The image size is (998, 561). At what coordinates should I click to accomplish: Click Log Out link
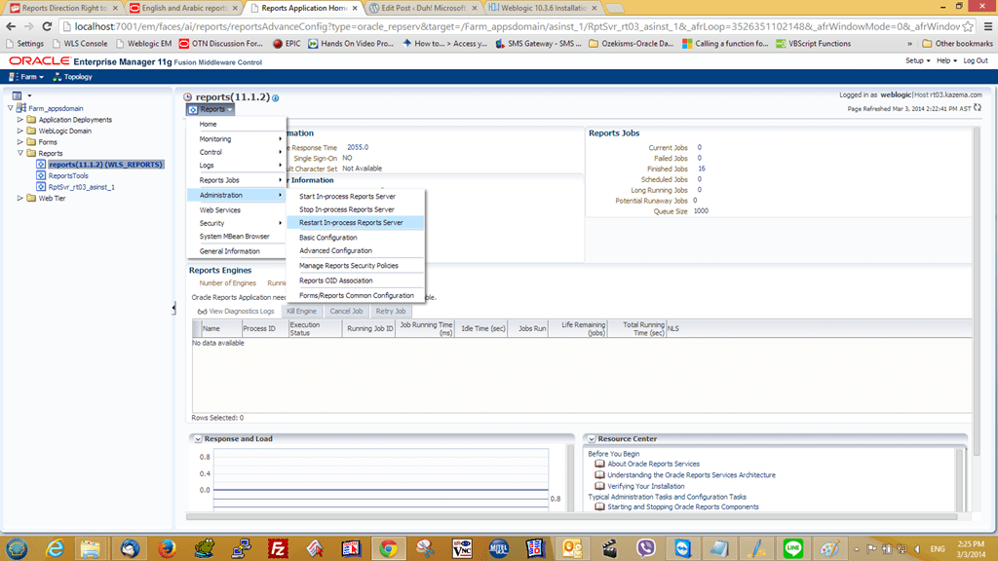coord(975,60)
